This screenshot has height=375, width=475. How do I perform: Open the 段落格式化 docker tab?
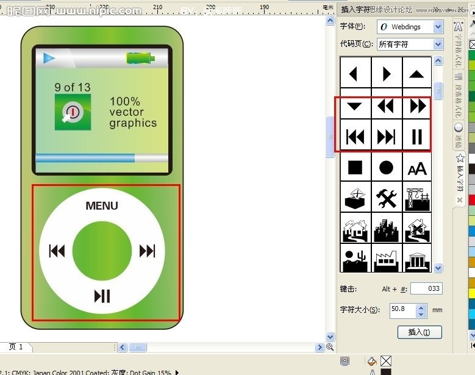click(x=459, y=95)
